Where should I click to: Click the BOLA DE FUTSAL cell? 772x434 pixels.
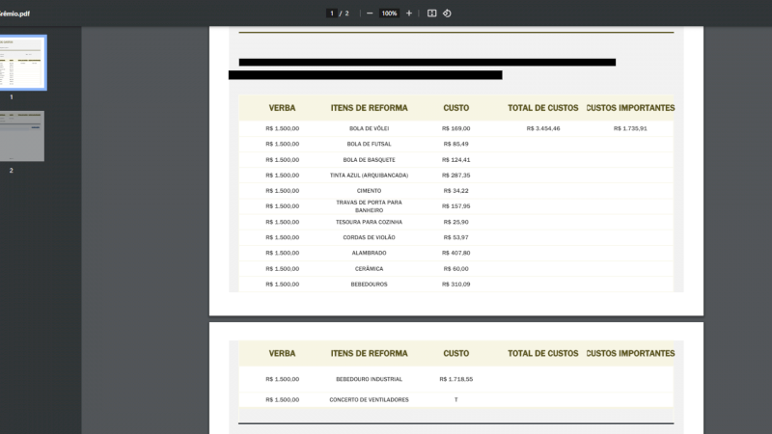(370, 144)
